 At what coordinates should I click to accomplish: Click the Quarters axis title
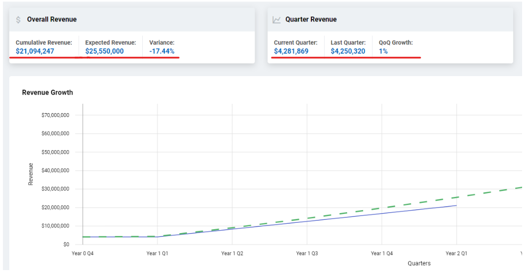pos(419,264)
